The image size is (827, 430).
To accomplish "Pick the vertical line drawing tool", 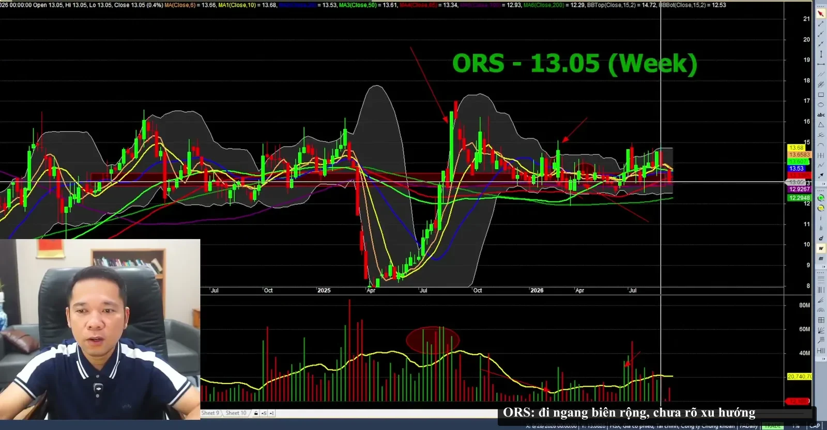I will 820,54.
